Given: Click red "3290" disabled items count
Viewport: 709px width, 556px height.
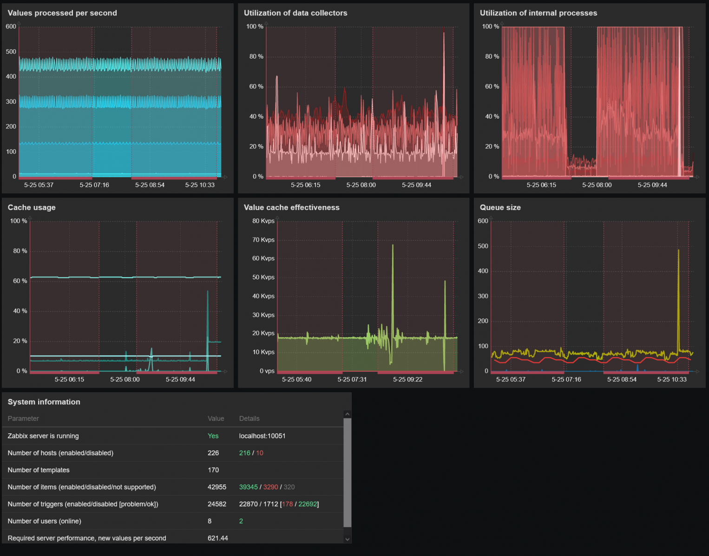Looking at the screenshot, I should point(270,487).
